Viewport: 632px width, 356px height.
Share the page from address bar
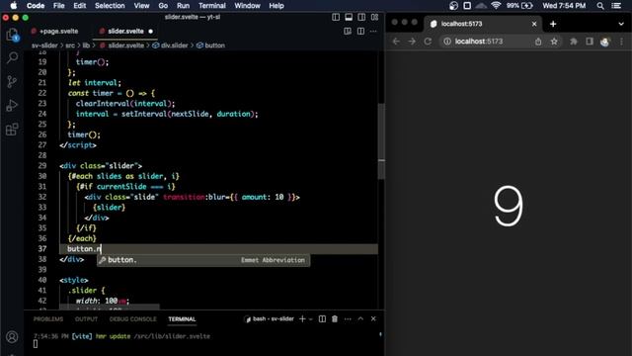538,42
